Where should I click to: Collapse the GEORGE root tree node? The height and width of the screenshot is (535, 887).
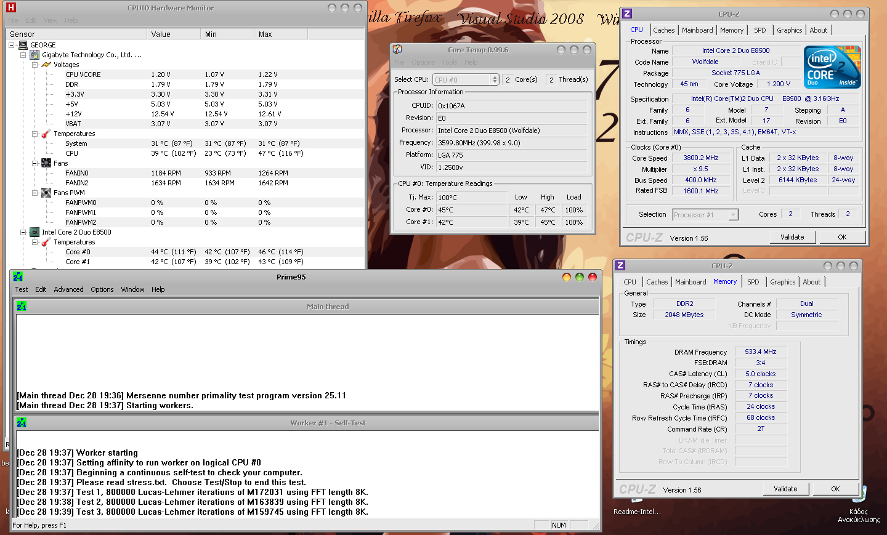coord(12,45)
